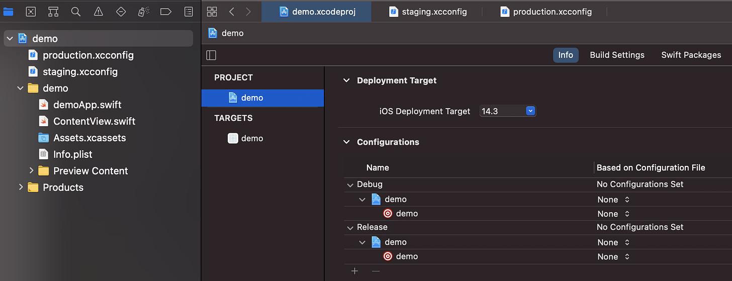Click Debug's No Configurations Set text

640,184
